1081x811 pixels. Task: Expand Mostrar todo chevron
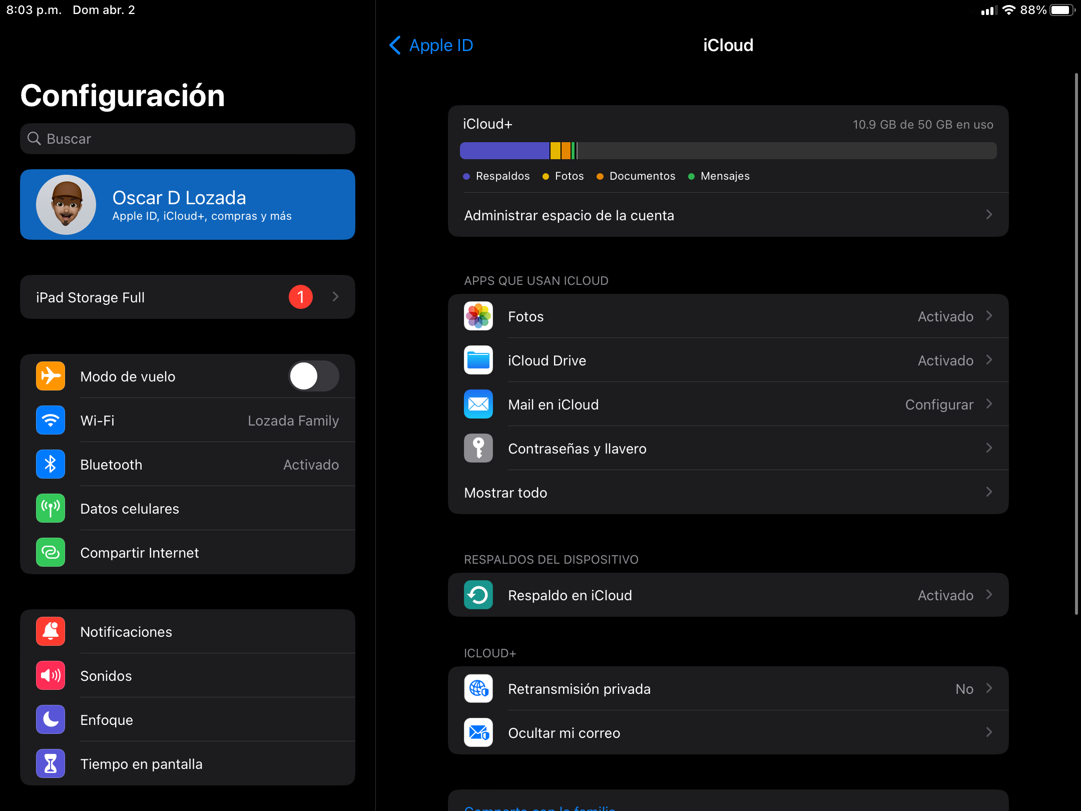[988, 493]
